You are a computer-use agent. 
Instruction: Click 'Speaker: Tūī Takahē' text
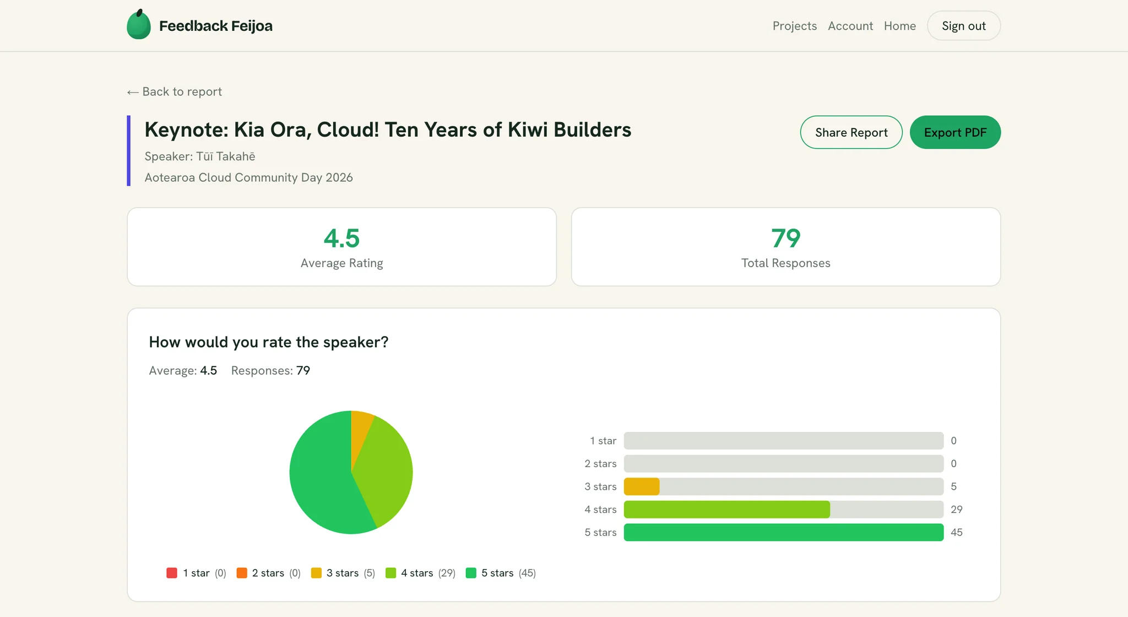(x=200, y=156)
